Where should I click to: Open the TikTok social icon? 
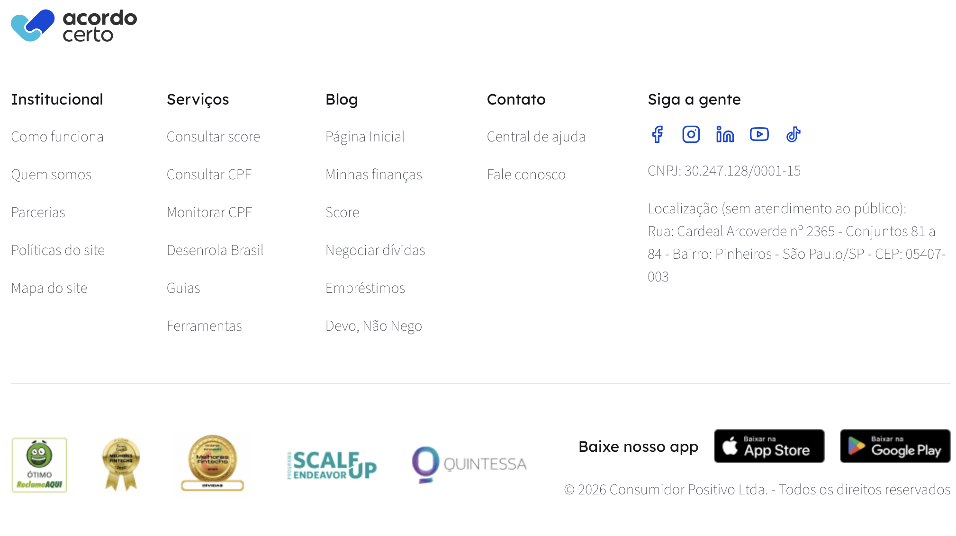pyautogui.click(x=793, y=134)
